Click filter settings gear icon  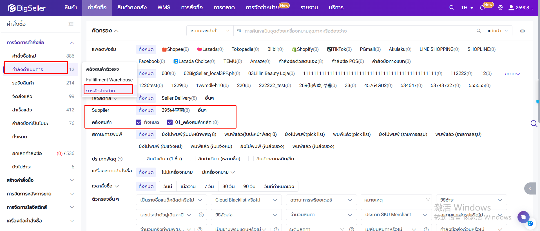(x=522, y=31)
